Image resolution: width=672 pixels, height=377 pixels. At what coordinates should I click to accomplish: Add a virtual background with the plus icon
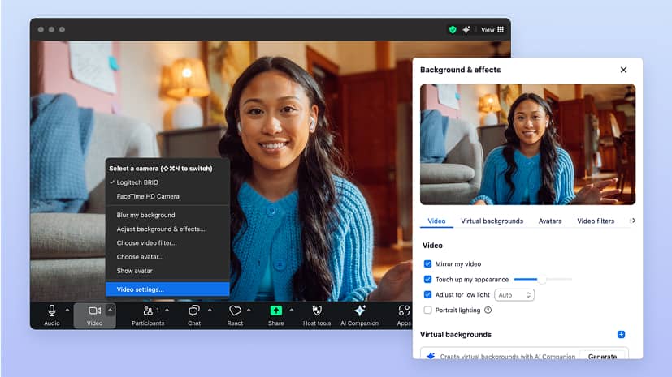(621, 334)
